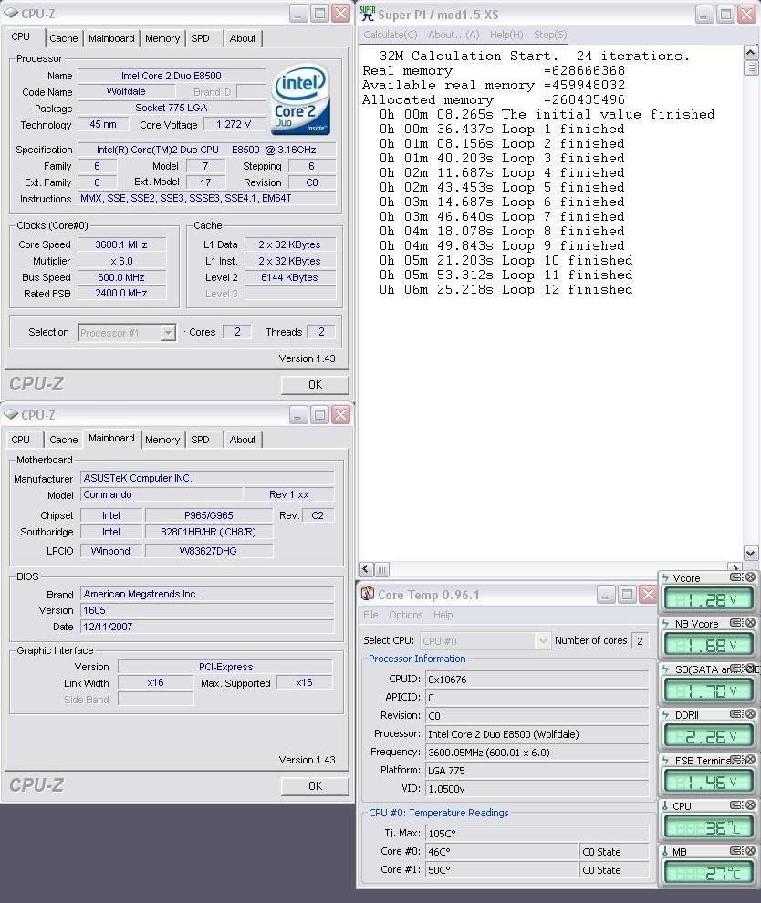
Task: Open settings icon on the Vcore monitor
Action: click(x=735, y=577)
